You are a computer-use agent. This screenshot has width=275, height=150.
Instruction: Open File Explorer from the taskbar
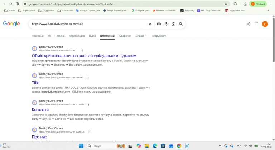pyautogui.click(x=146, y=146)
